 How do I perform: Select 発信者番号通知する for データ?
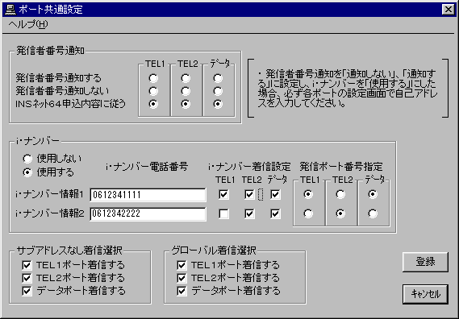point(218,78)
